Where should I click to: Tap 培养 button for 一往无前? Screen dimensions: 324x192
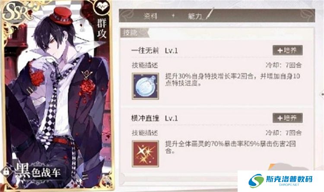click(288, 50)
